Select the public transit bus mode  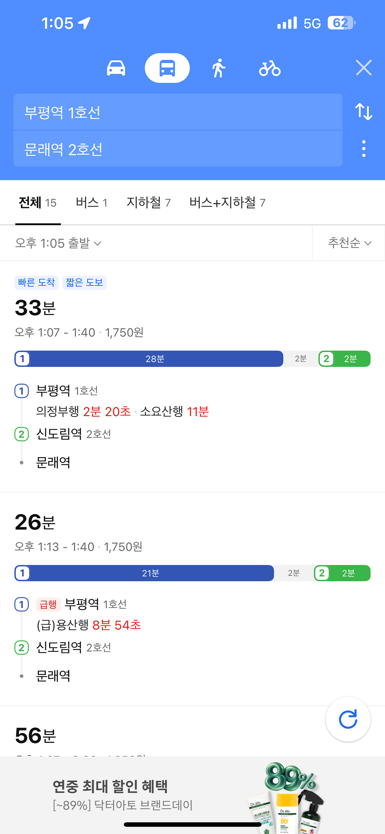pyautogui.click(x=167, y=68)
